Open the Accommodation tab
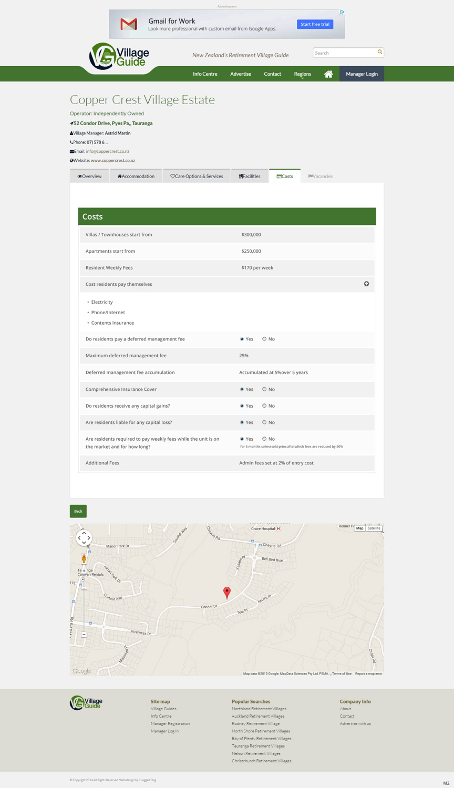Screen dimensions: 454x788 click(x=136, y=176)
